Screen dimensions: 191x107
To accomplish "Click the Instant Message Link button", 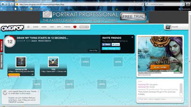I will 111,48.
